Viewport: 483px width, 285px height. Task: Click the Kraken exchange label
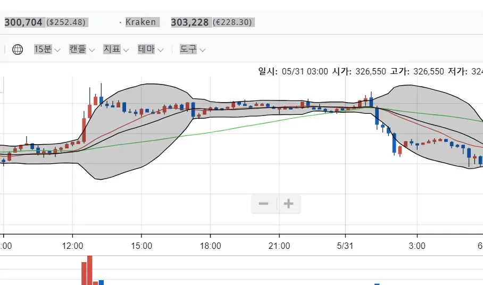[141, 22]
